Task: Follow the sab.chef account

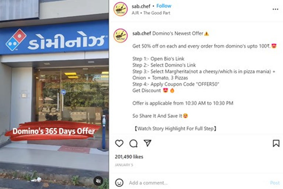Action: 164,6
